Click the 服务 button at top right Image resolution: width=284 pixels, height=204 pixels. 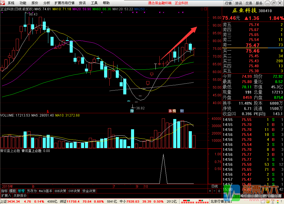coord(259,3)
